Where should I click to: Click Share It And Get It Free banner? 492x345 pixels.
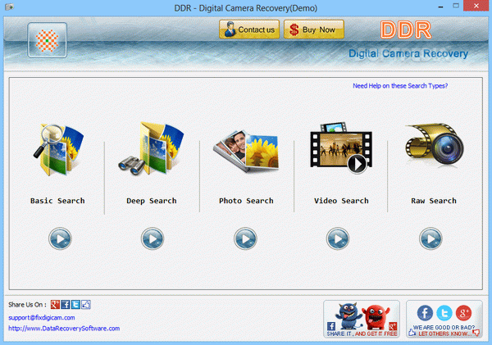tap(362, 319)
